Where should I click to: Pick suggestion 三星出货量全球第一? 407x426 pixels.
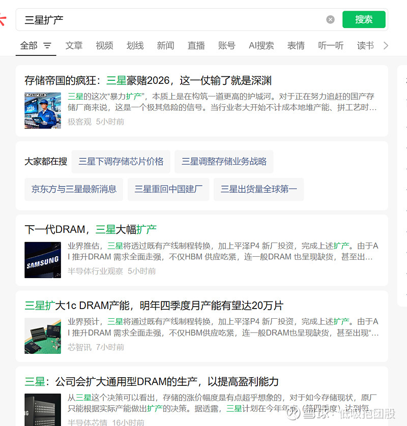258,189
